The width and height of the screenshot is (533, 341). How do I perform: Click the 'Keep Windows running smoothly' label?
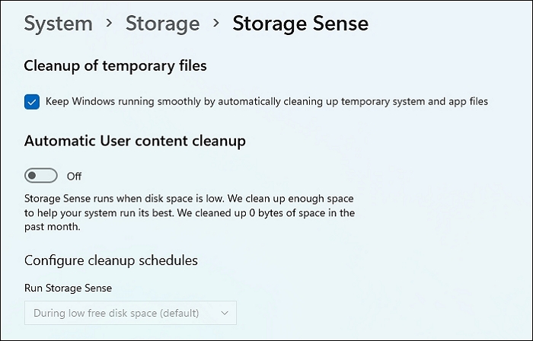click(266, 101)
